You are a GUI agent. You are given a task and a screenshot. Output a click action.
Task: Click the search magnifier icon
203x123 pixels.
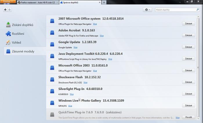(x=197, y=10)
